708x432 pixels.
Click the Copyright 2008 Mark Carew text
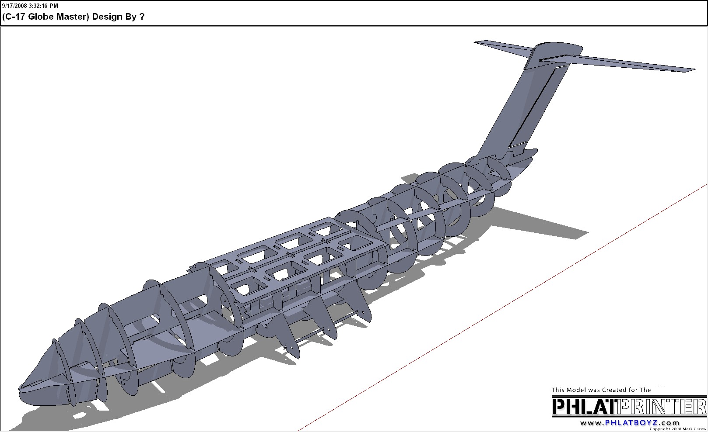tap(677, 429)
